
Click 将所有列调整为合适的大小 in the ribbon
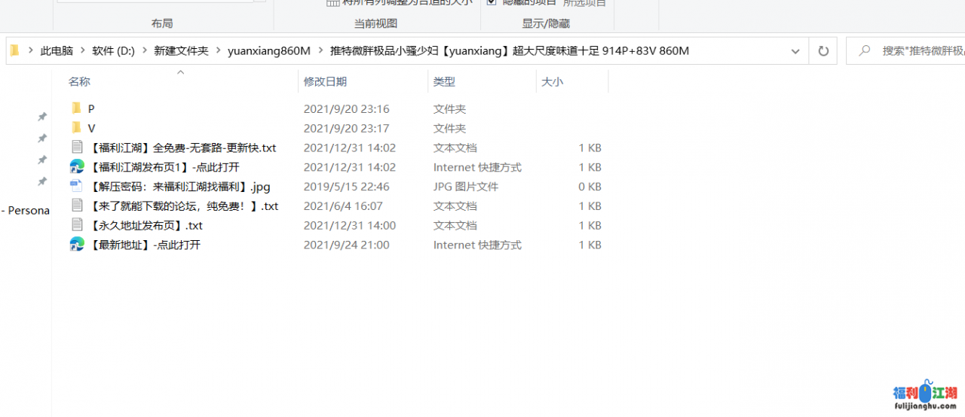pos(400,2)
